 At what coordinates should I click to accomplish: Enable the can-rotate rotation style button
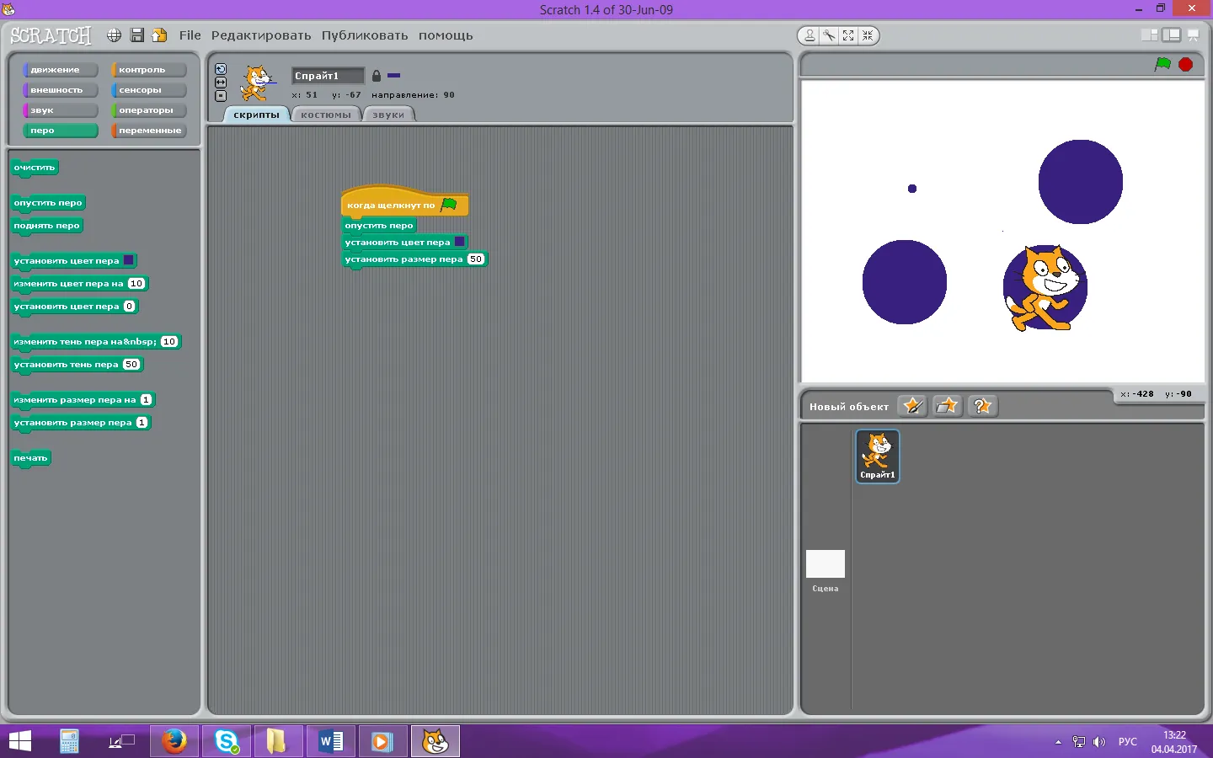point(221,69)
